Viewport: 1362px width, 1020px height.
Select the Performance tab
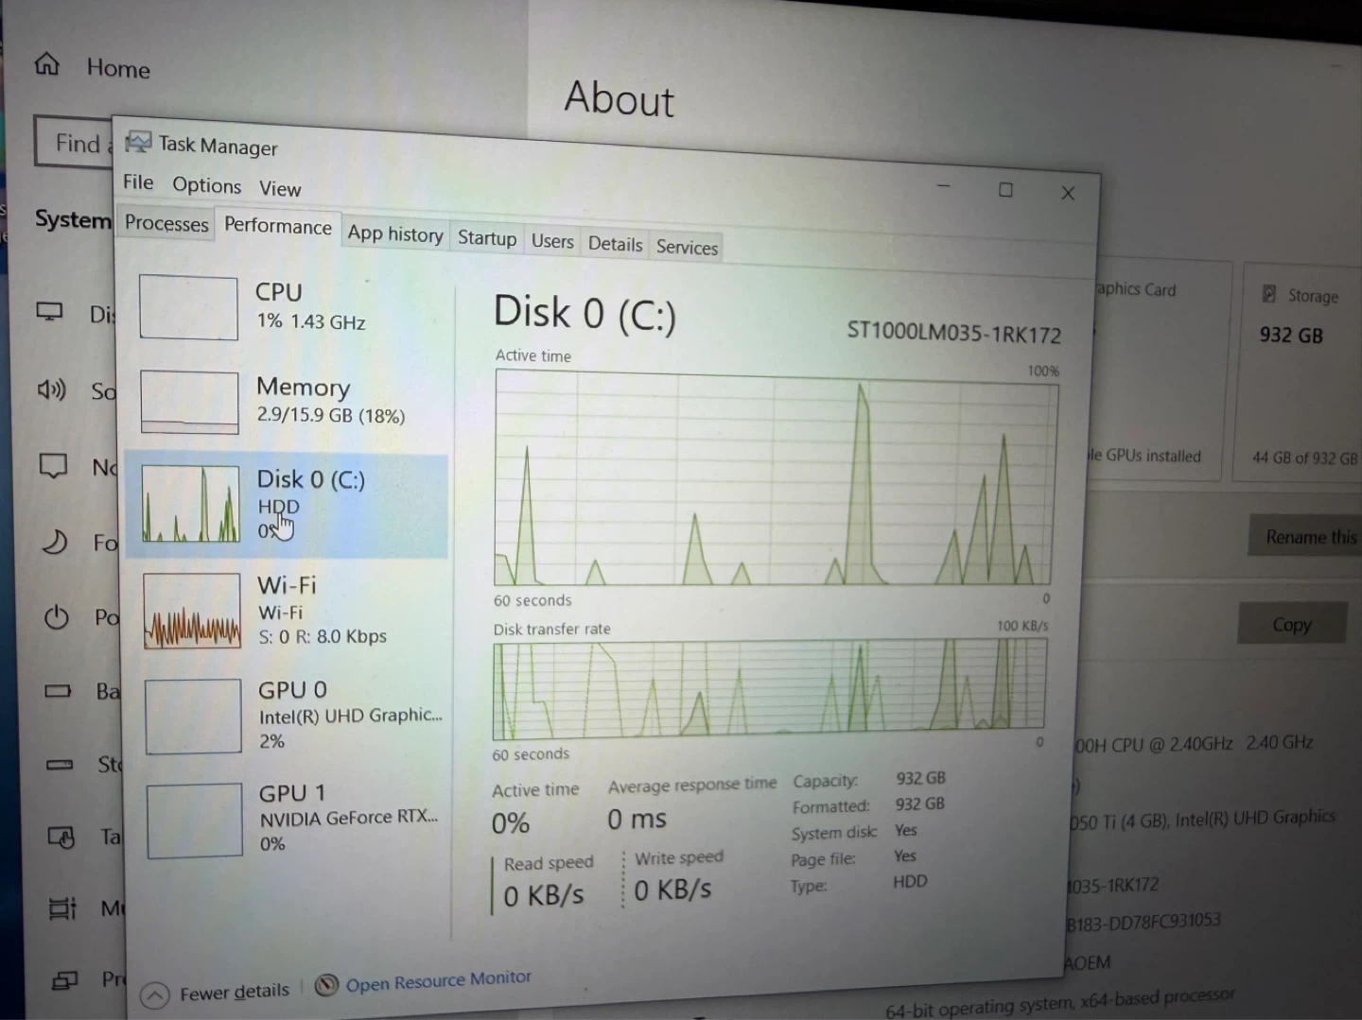pos(277,226)
